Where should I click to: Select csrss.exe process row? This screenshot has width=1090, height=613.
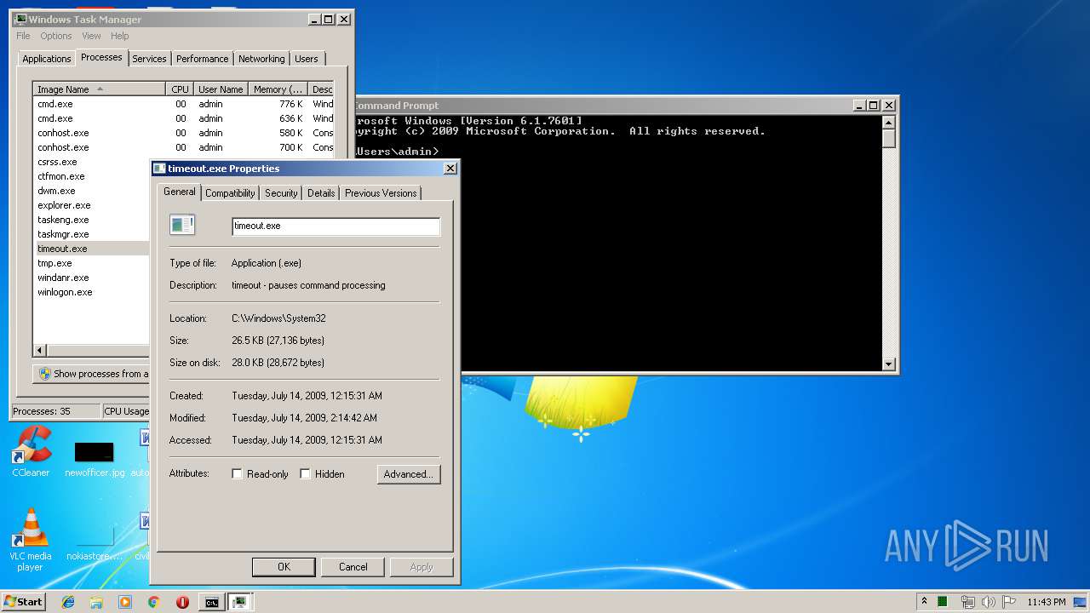tap(92, 162)
